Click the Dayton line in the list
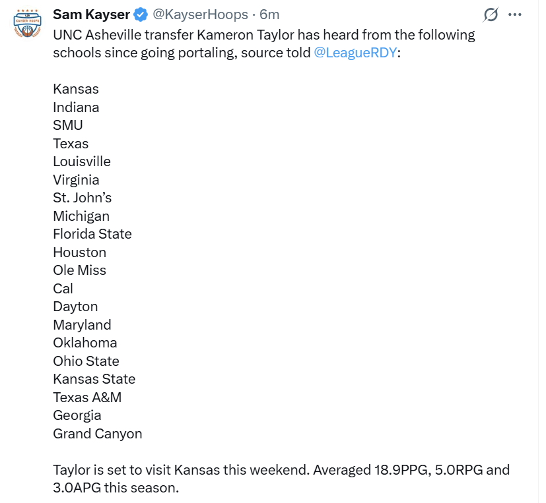Viewport: 546px width, 503px height. [x=75, y=307]
